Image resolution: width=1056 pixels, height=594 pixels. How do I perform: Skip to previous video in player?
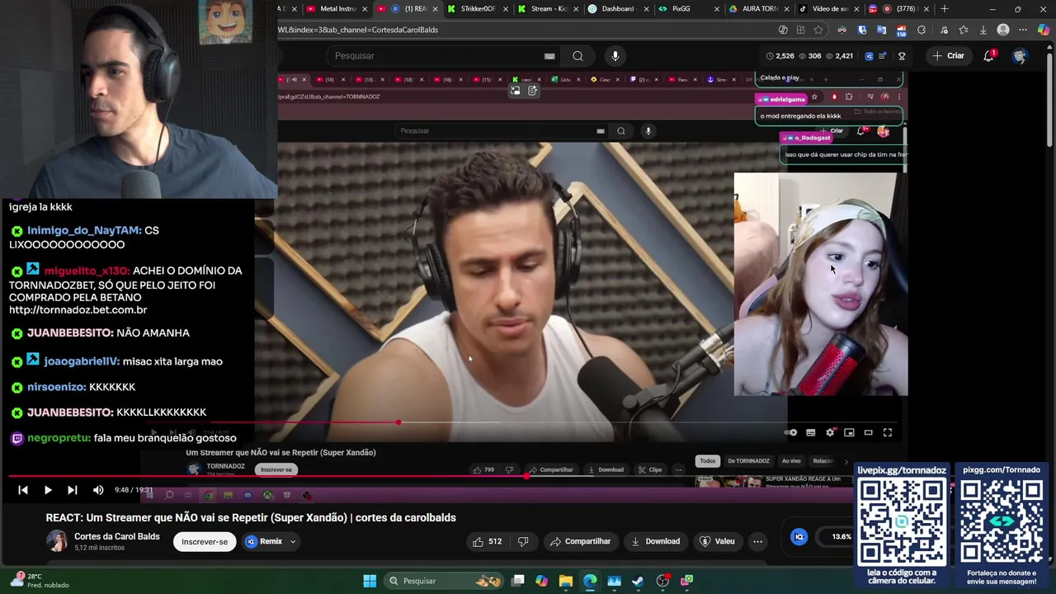[23, 490]
